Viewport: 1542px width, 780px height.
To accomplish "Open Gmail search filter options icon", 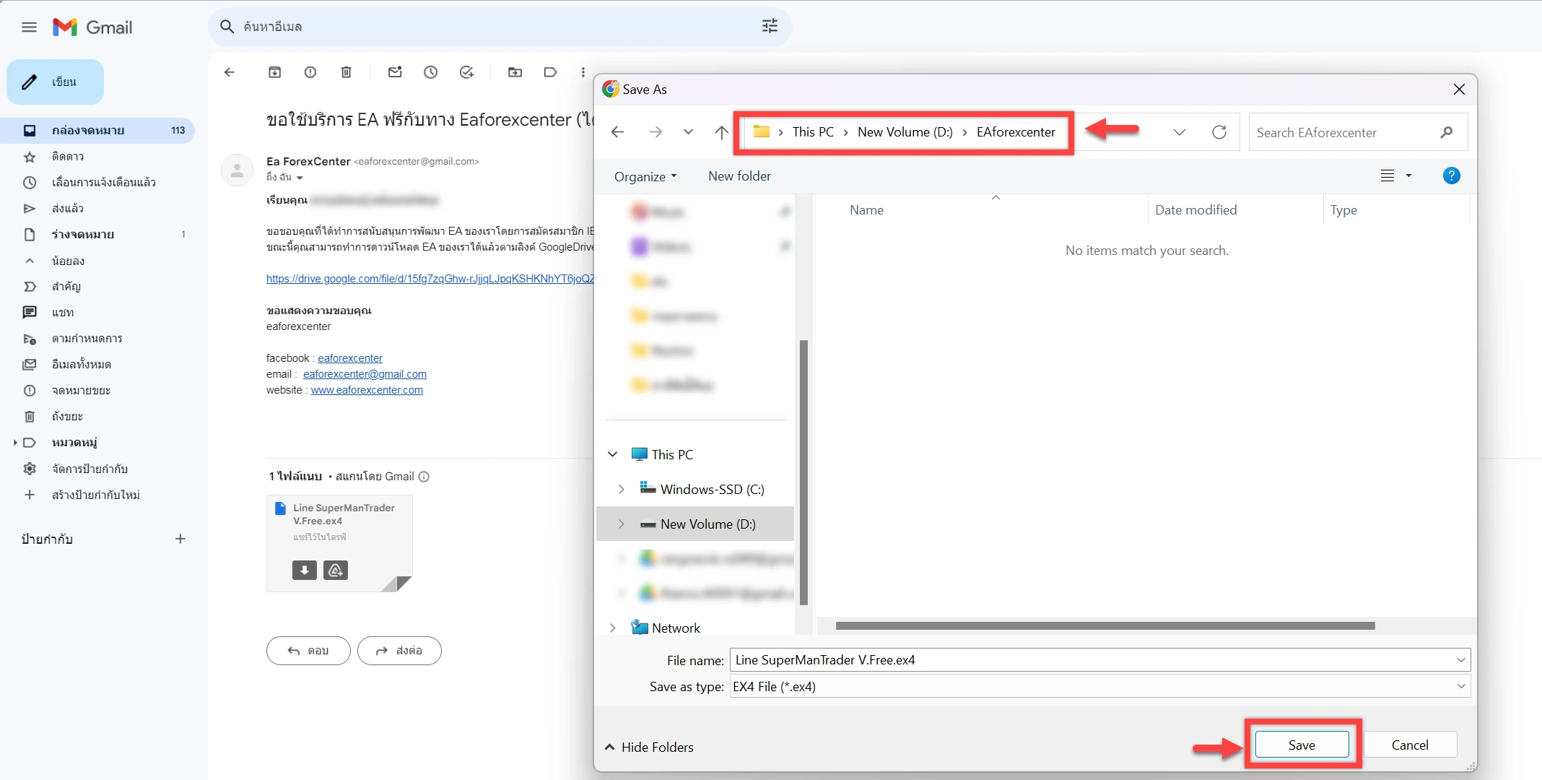I will [770, 27].
